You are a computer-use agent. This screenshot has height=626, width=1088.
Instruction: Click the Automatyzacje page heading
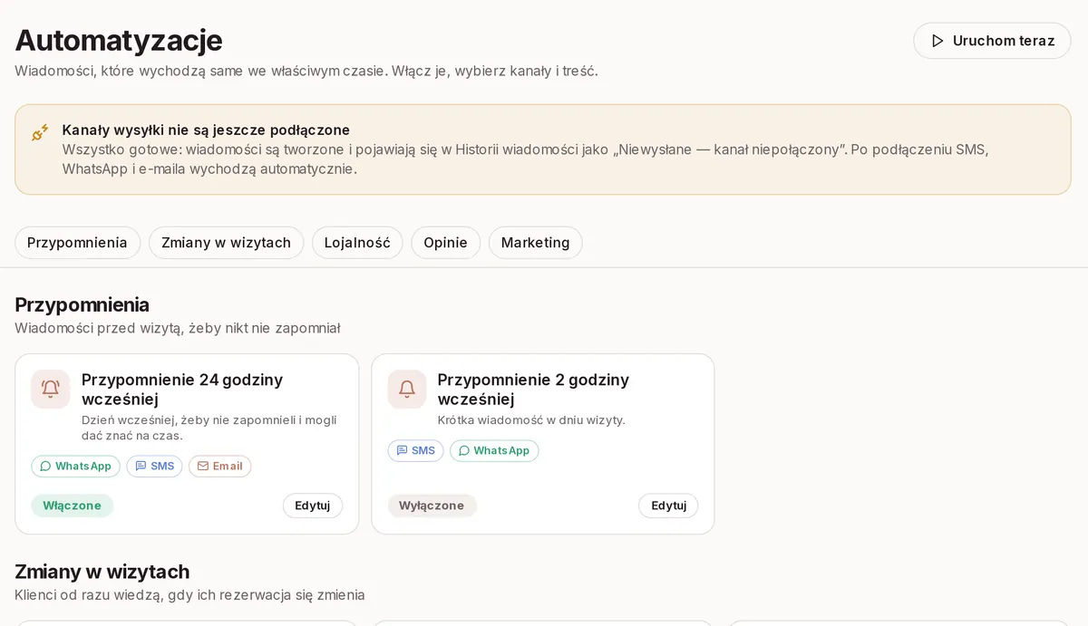click(x=119, y=40)
